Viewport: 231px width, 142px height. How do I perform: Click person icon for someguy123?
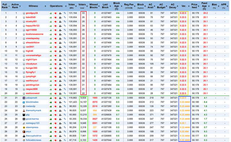coord(60,123)
